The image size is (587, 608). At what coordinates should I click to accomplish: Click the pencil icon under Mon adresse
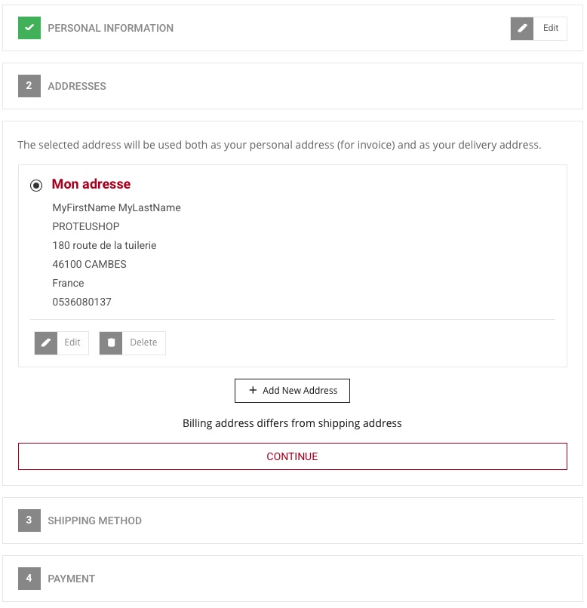[x=46, y=342]
